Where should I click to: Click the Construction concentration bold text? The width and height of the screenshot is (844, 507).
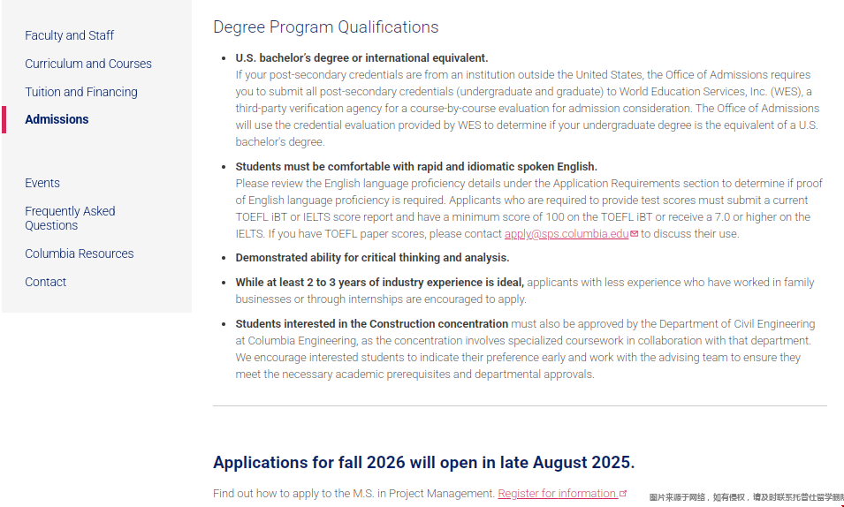pyautogui.click(x=371, y=324)
